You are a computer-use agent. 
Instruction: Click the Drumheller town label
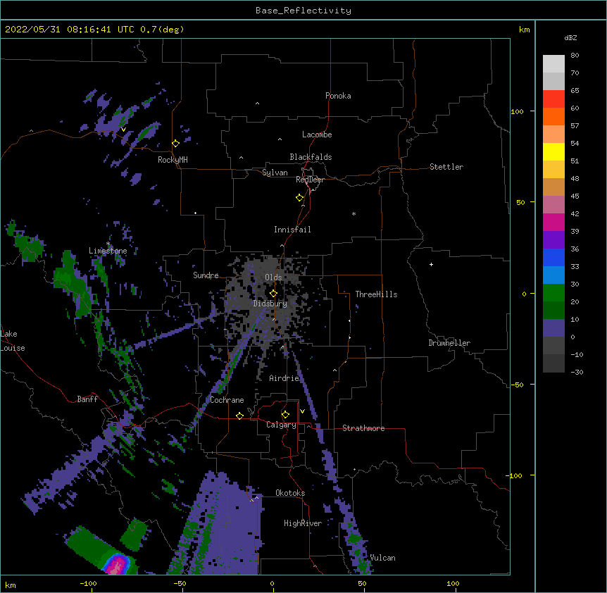click(449, 343)
